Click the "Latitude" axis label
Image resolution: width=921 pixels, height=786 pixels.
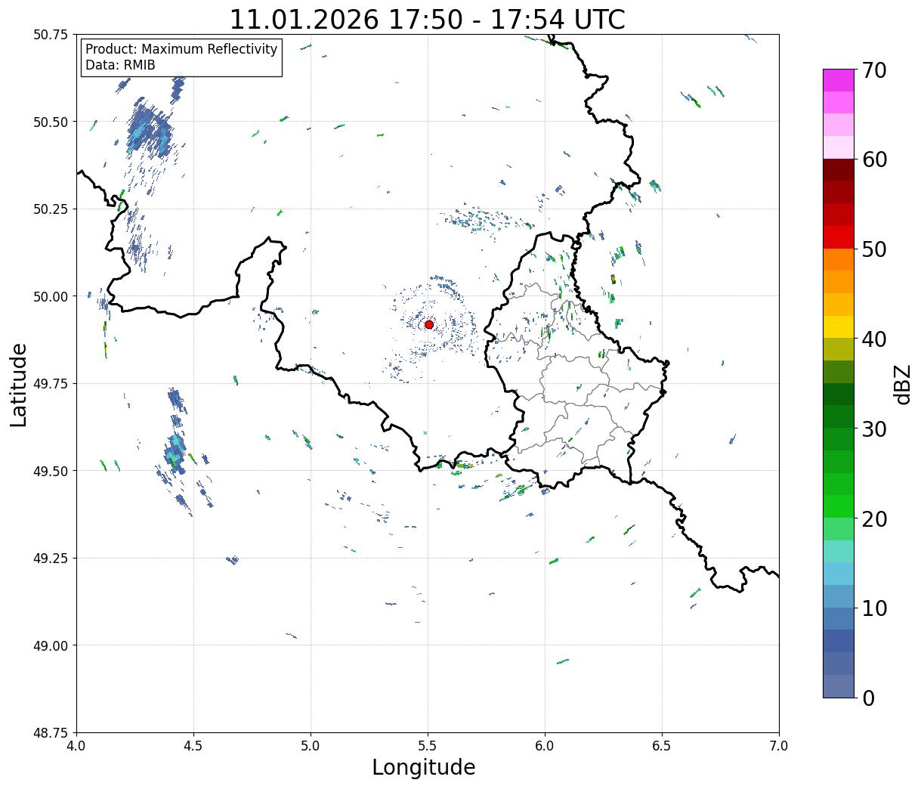click(19, 384)
